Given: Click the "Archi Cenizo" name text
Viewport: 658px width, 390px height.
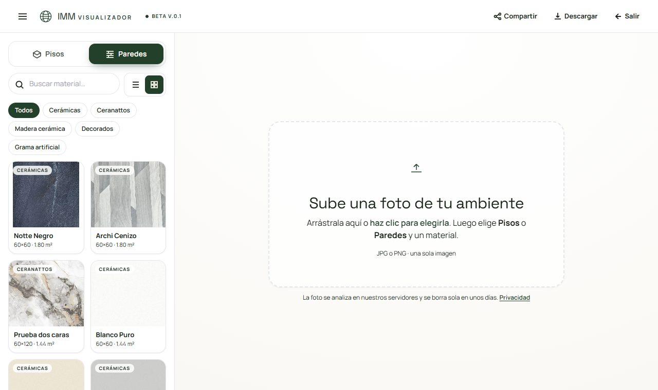Looking at the screenshot, I should tap(116, 236).
